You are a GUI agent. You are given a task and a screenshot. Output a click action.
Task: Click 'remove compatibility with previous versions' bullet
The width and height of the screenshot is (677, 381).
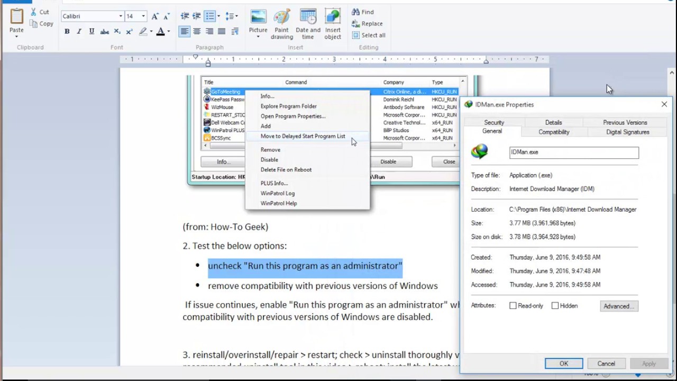323,286
